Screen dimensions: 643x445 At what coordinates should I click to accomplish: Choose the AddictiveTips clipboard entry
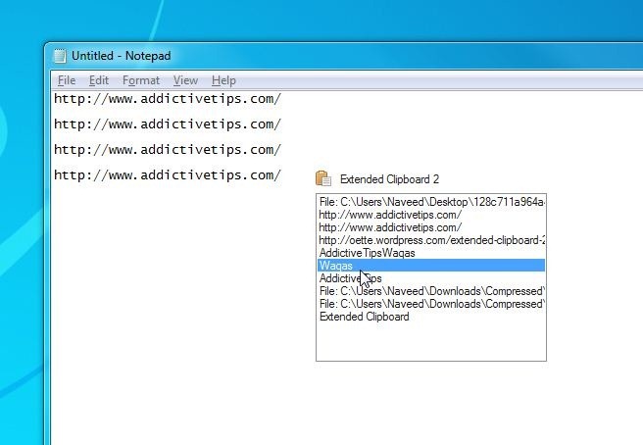pos(431,278)
